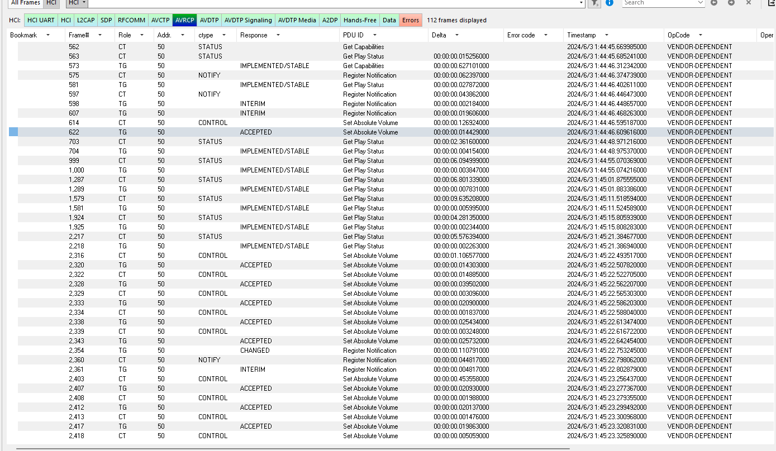776x451 pixels.
Task: Select the SDP protocol tab
Action: click(x=106, y=20)
